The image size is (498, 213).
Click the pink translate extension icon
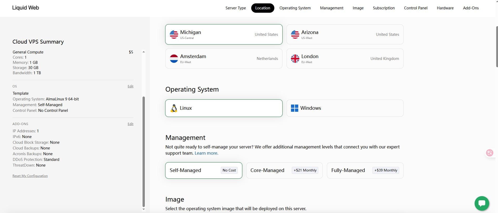point(489,153)
